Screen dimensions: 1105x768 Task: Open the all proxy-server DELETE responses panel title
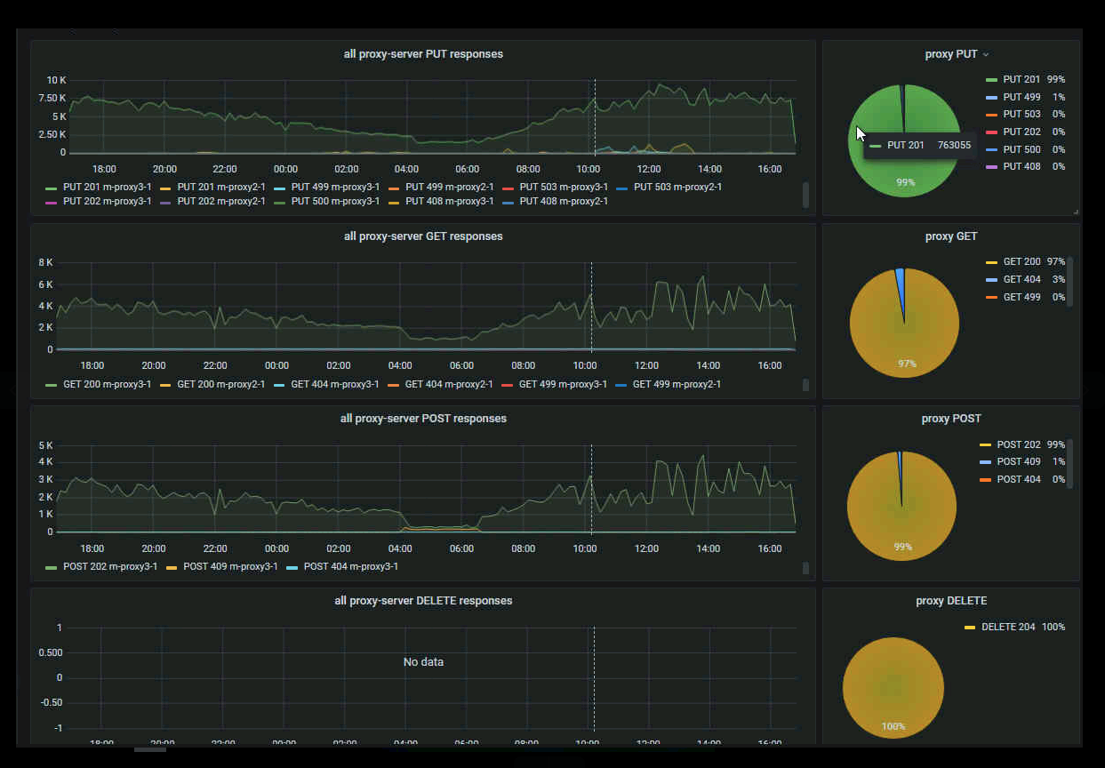pyautogui.click(x=423, y=601)
